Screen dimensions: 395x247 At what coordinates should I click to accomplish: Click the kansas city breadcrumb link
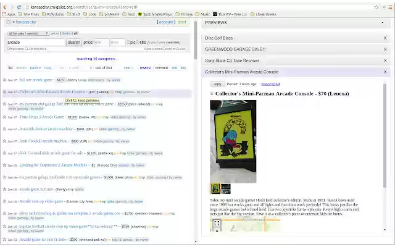click(x=26, y=22)
